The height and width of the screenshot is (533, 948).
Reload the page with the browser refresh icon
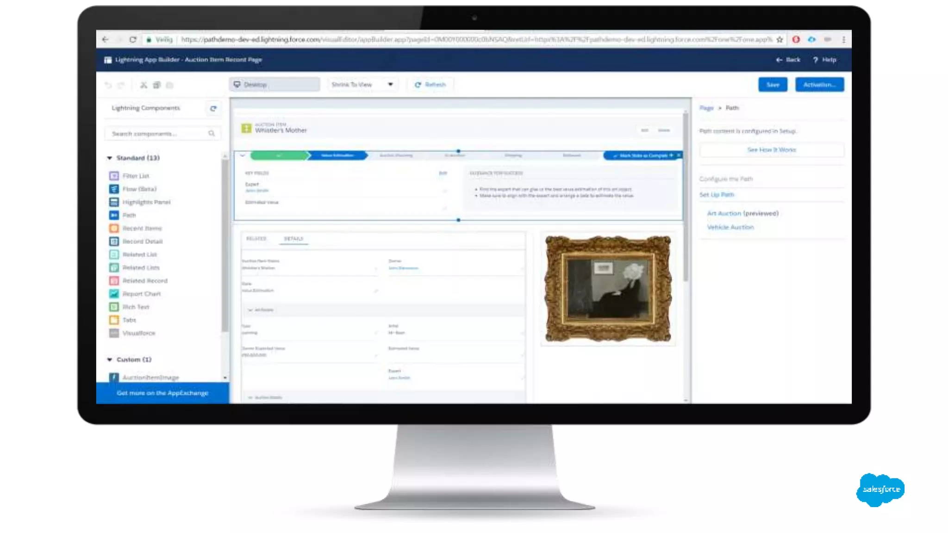[x=133, y=40]
